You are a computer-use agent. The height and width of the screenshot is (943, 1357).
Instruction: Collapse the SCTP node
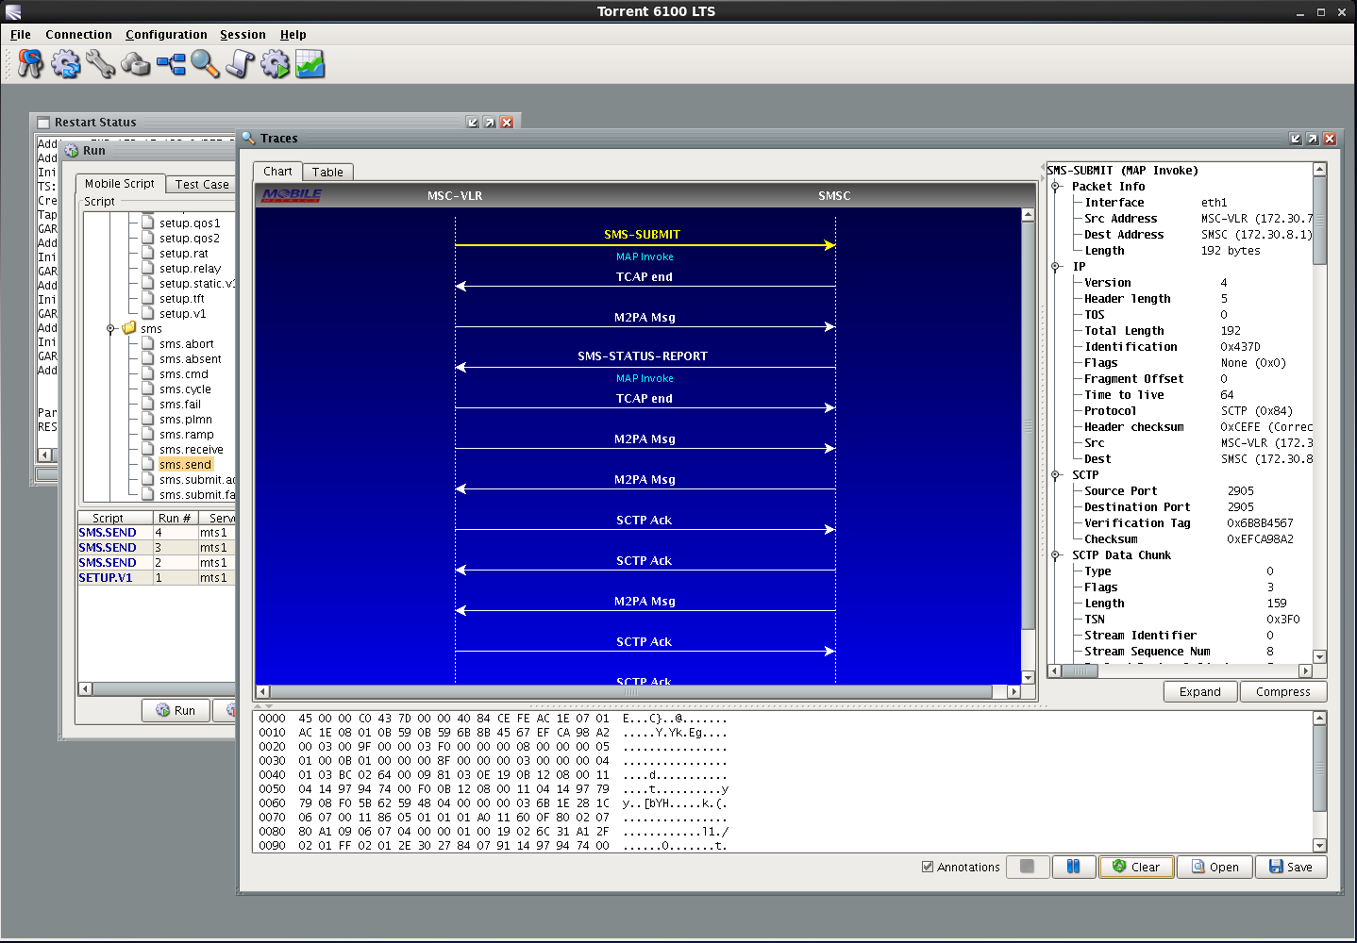tap(1056, 475)
